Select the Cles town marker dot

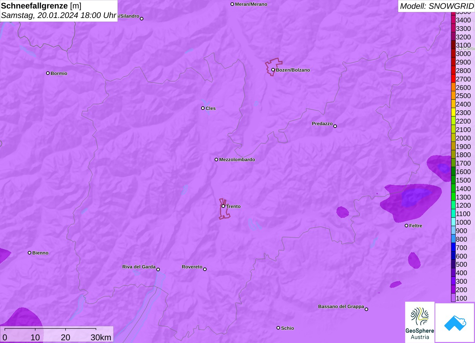(x=203, y=108)
